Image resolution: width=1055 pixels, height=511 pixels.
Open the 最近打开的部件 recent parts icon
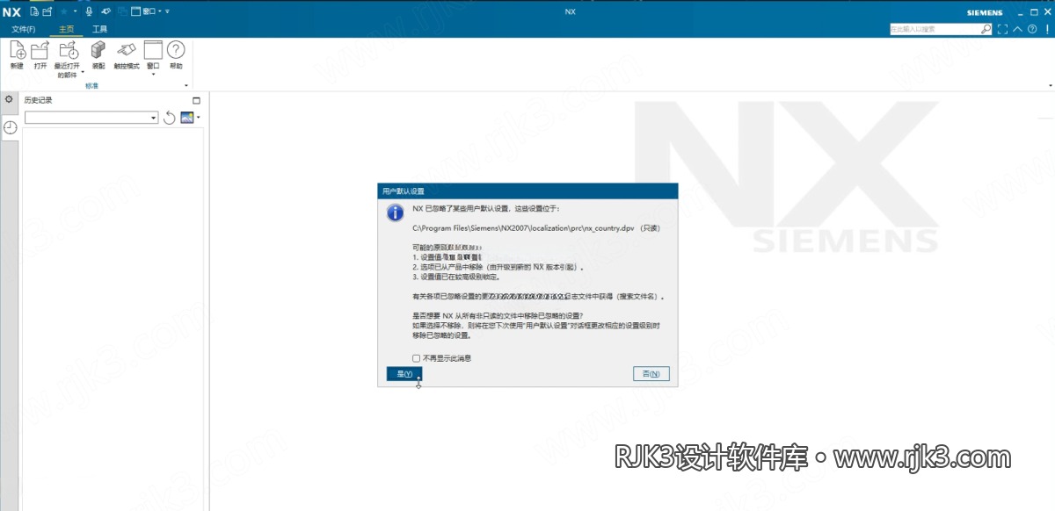(69, 50)
